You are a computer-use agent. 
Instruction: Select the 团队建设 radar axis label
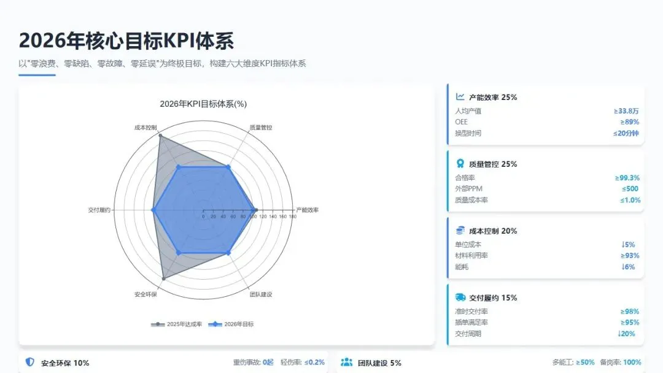(261, 294)
